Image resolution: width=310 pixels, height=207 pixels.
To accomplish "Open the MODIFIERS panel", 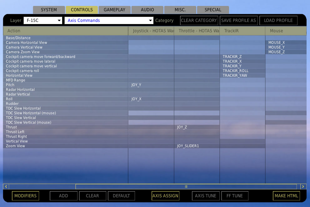I will (26, 196).
